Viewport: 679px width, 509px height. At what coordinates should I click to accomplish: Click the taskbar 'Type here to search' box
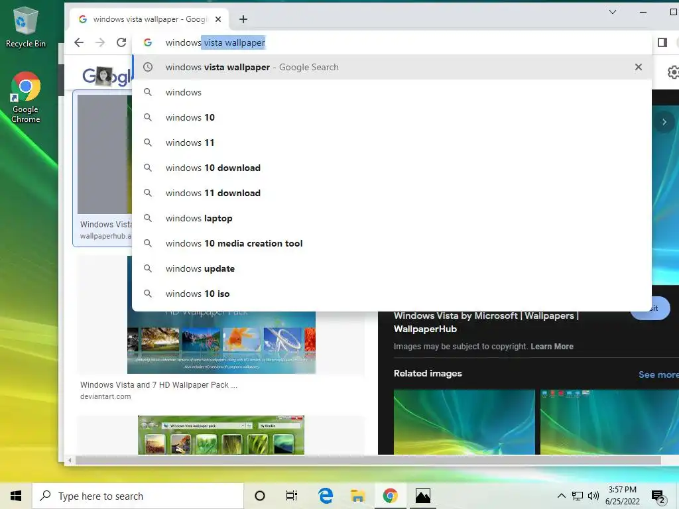point(138,496)
